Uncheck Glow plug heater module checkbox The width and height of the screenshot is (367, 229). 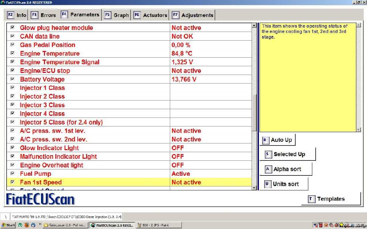[x=12, y=27]
